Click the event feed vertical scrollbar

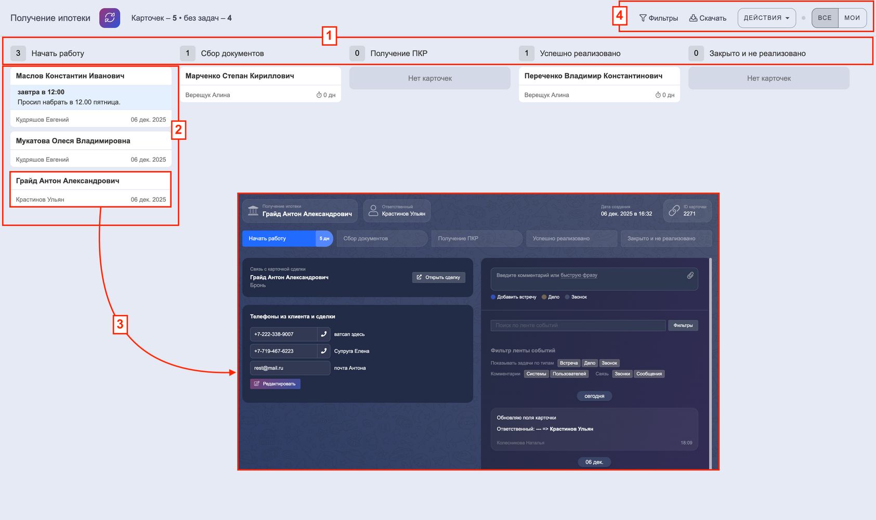[710, 363]
